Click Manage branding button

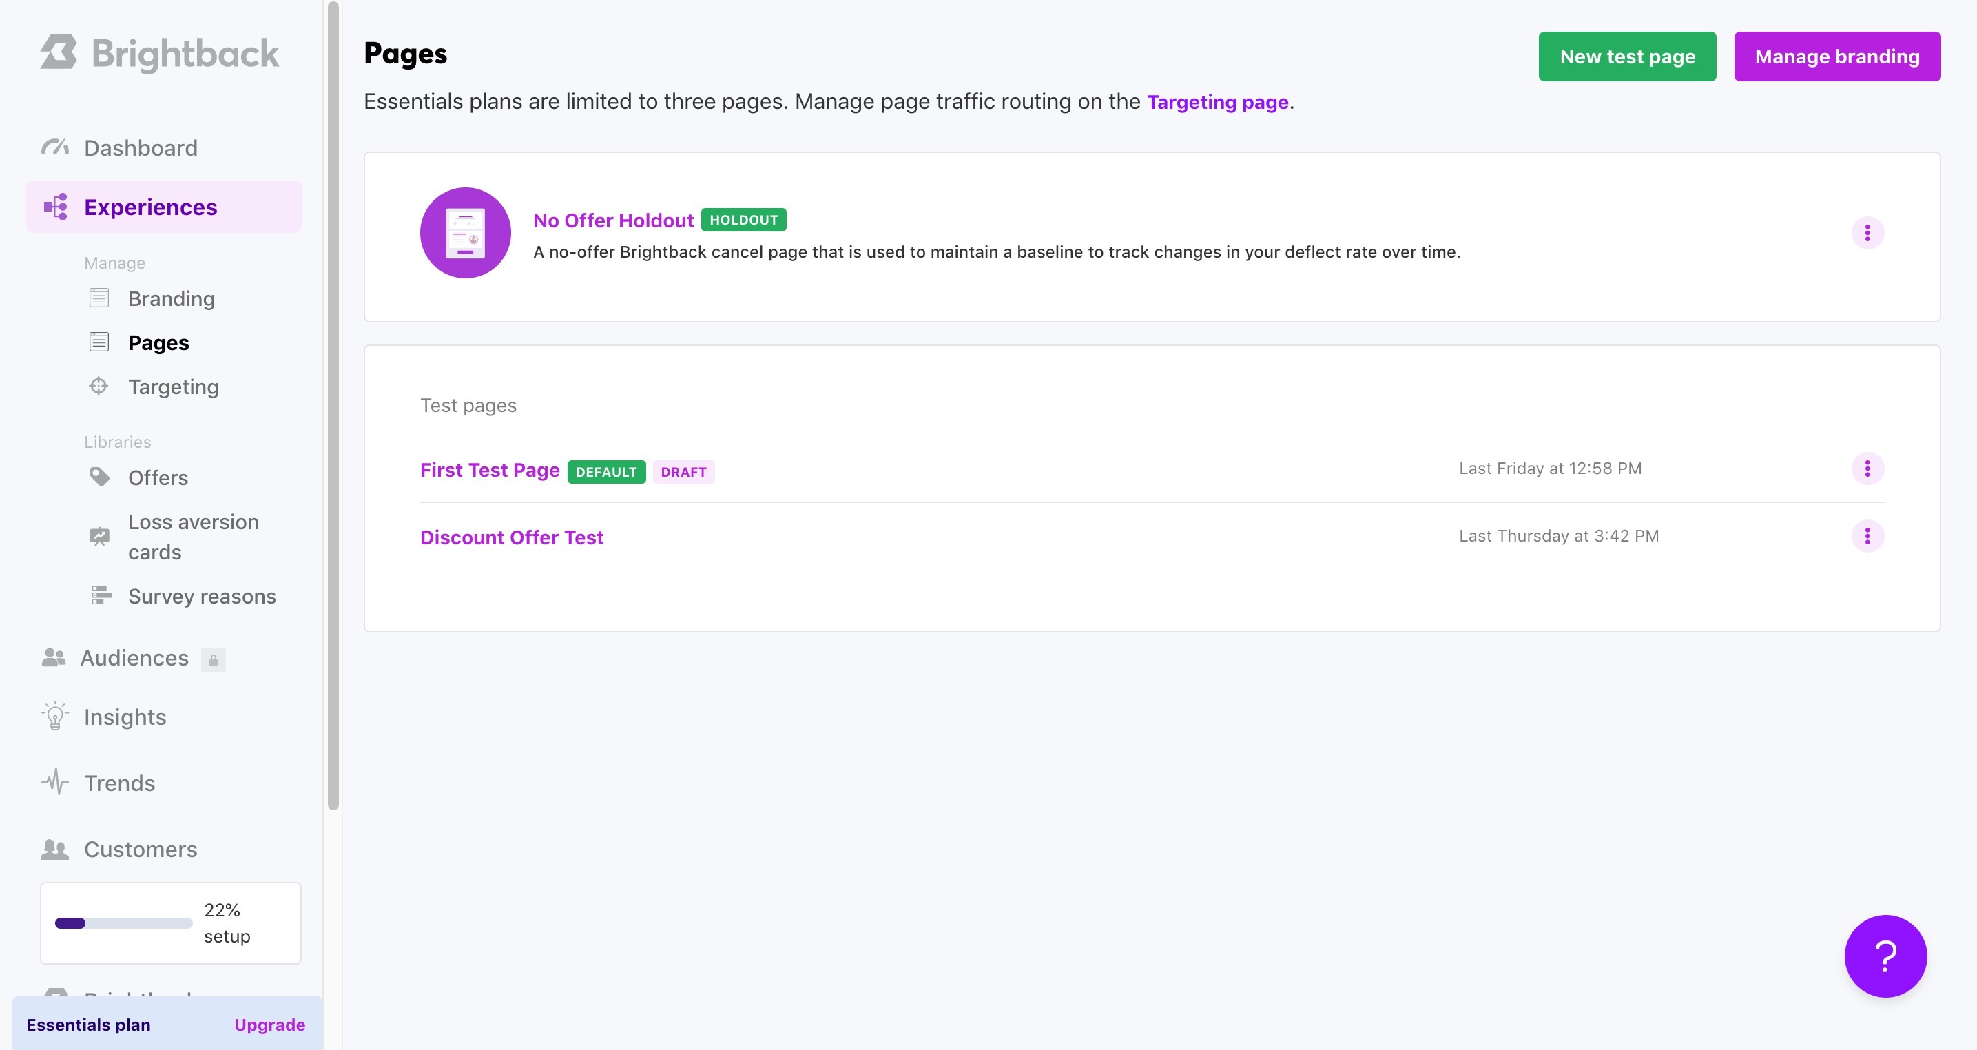click(x=1836, y=56)
